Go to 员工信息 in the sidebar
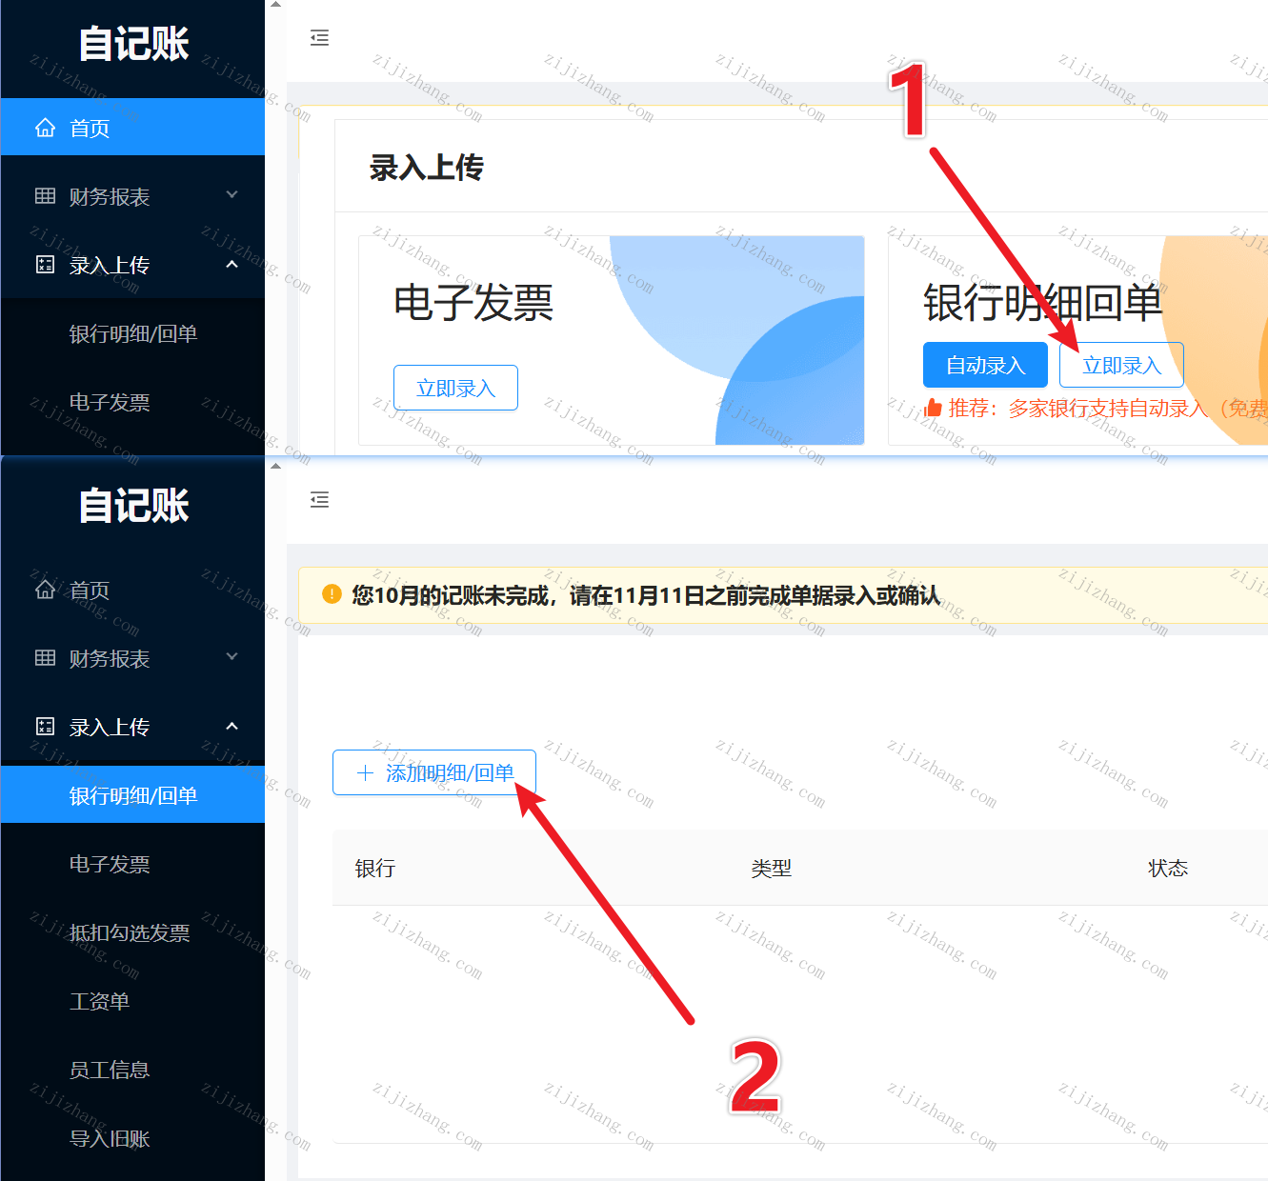1268x1181 pixels. pos(110,1070)
